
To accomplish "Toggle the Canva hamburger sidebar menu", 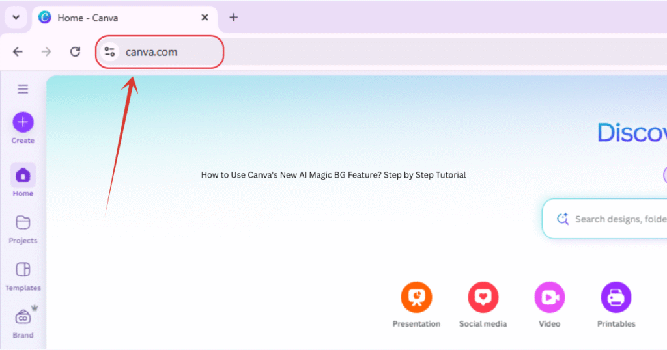I will pyautogui.click(x=23, y=89).
